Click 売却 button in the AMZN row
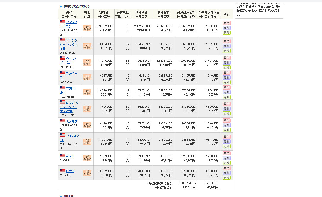The height and width of the screenshot is (197, 322). (226, 28)
